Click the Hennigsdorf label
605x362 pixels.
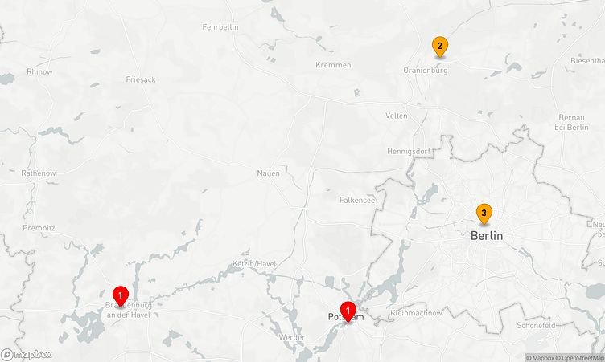point(408,152)
